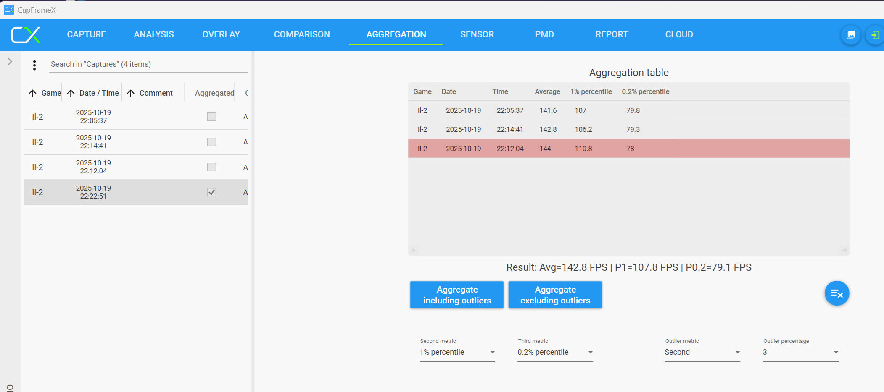Click the login icon in header

click(875, 35)
